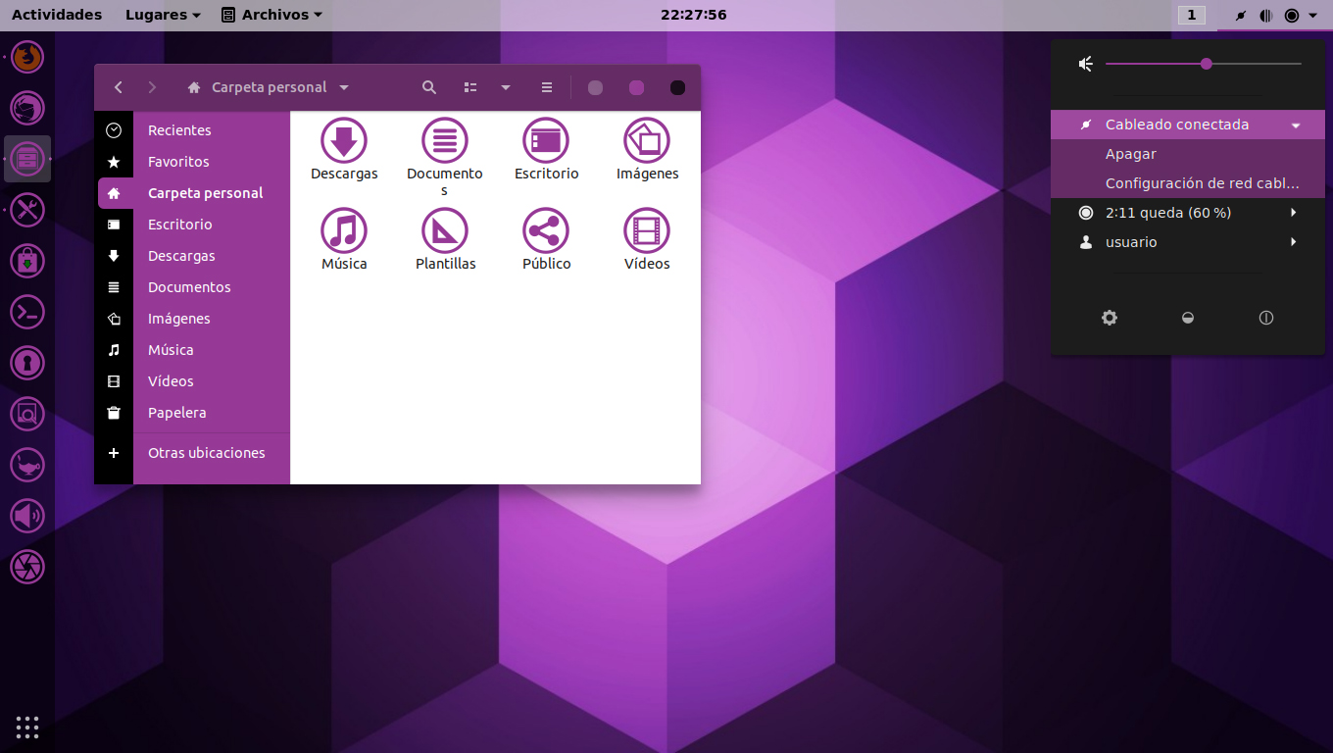Open the Documentos folder icon
Viewport: 1333px width, 753px height.
click(x=445, y=141)
